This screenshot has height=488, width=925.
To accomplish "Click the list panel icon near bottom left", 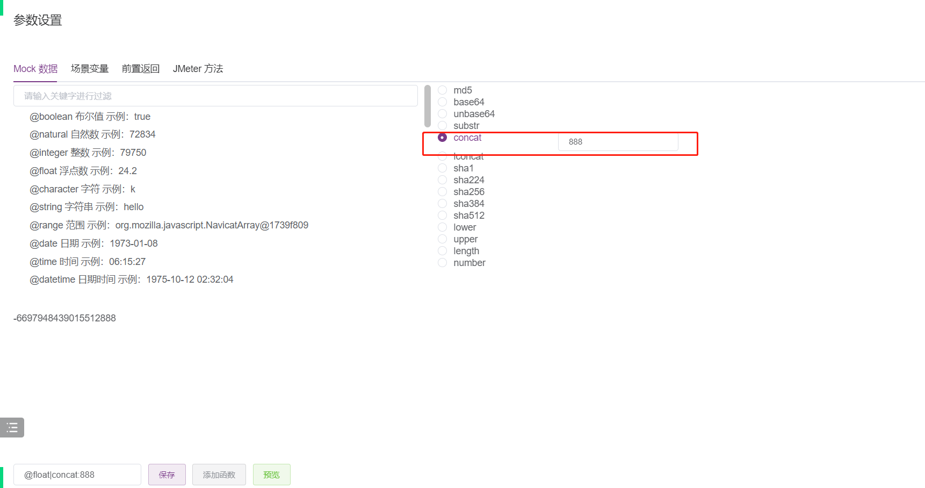I will pos(12,427).
